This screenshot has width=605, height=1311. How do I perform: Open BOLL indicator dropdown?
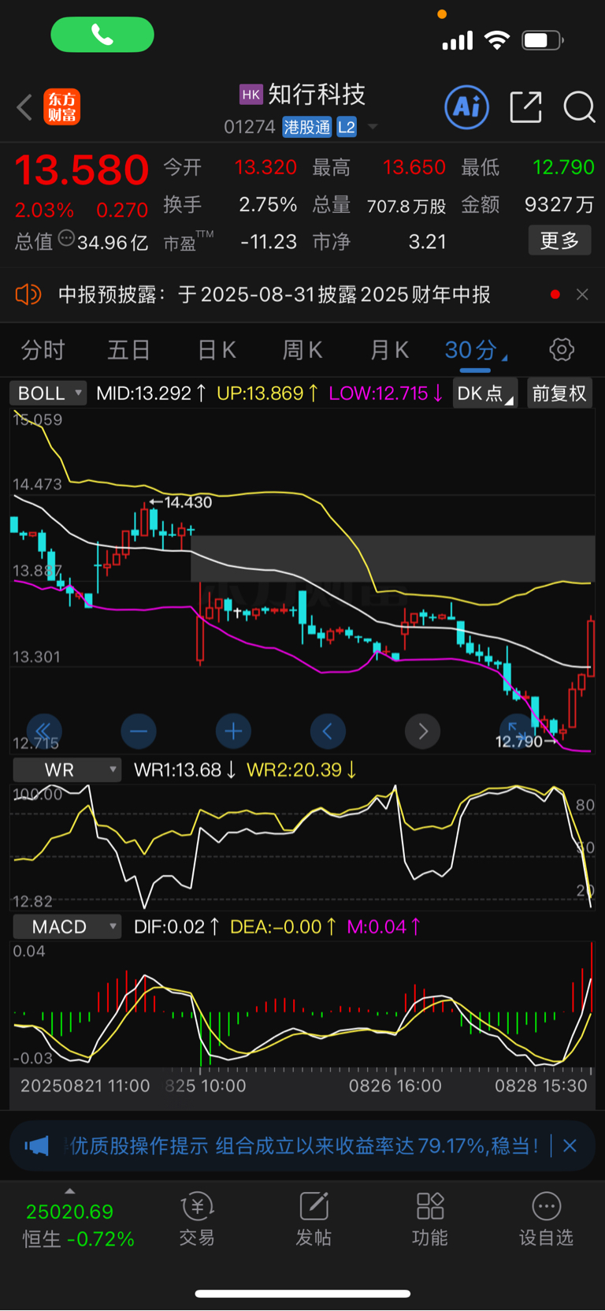point(48,393)
